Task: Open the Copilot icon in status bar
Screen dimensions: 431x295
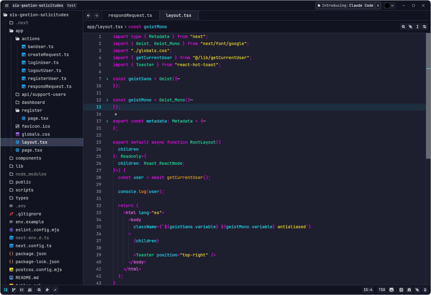Action: (391, 290)
